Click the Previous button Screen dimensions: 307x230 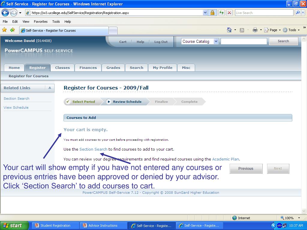[246, 169]
